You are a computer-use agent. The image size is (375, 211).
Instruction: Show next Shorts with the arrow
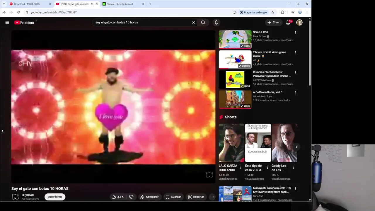[296, 147]
